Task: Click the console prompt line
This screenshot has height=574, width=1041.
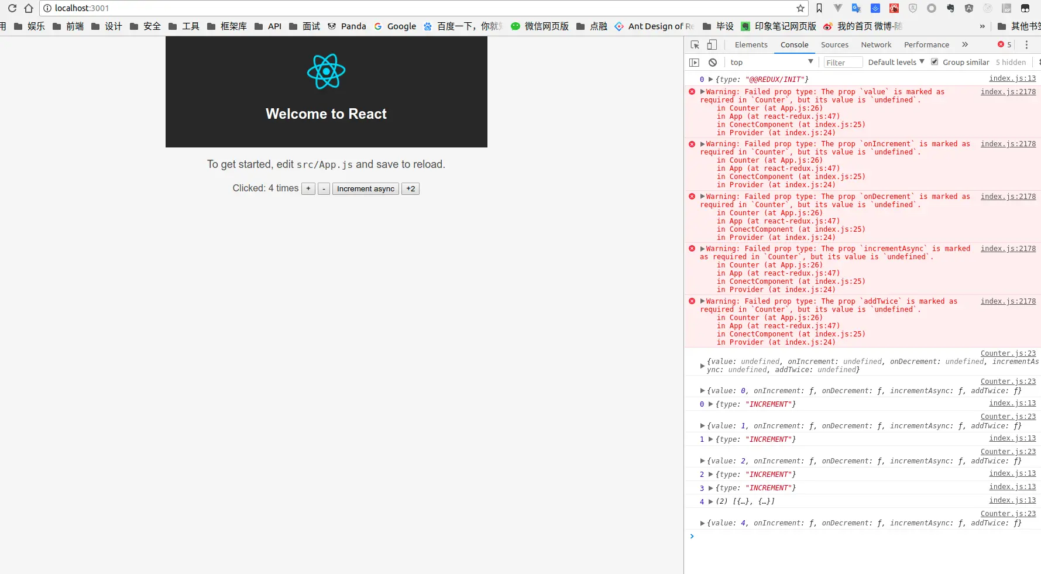Action: tap(863, 537)
